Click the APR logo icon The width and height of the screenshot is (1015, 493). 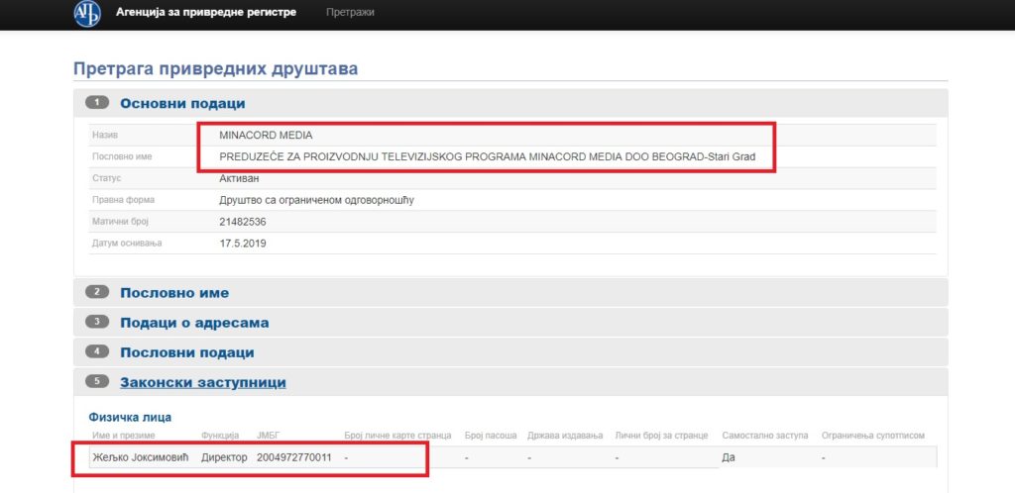point(87,14)
